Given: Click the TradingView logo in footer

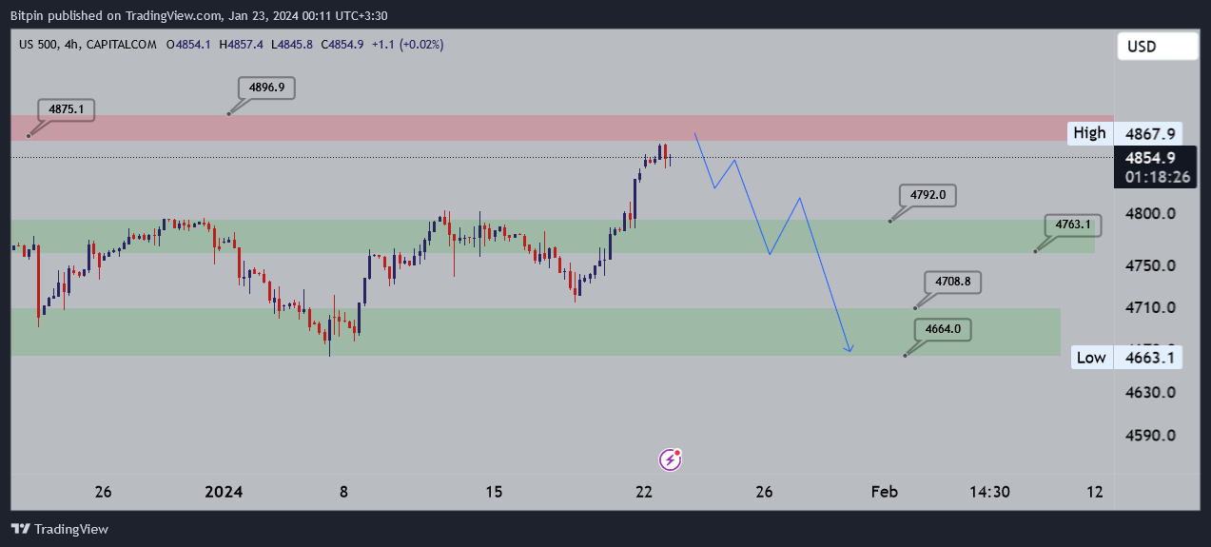Looking at the screenshot, I should click(x=59, y=529).
